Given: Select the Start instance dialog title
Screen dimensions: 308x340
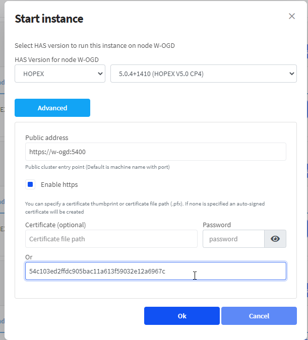Looking at the screenshot, I should pos(49,19).
